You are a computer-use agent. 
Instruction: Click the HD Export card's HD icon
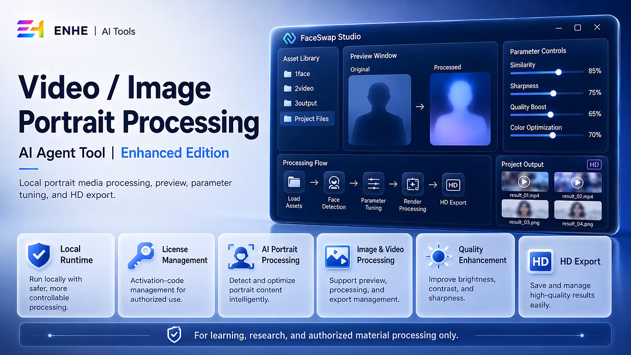[540, 262]
